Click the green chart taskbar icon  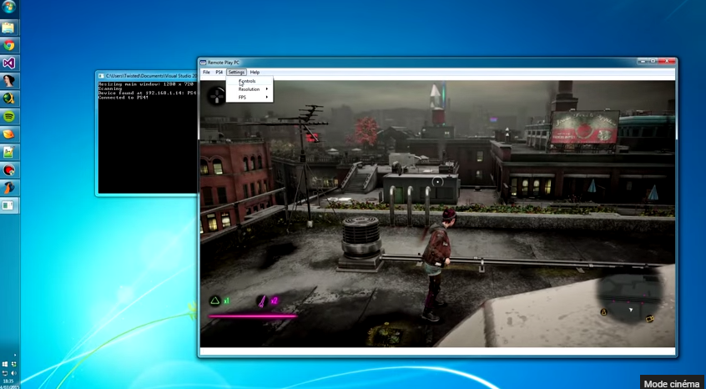9,152
